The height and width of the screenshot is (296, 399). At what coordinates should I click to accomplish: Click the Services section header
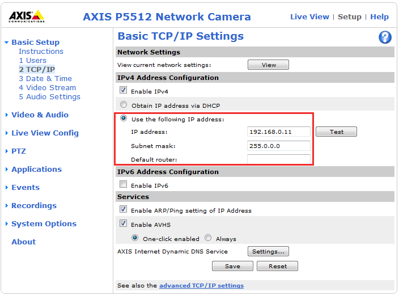click(x=255, y=197)
